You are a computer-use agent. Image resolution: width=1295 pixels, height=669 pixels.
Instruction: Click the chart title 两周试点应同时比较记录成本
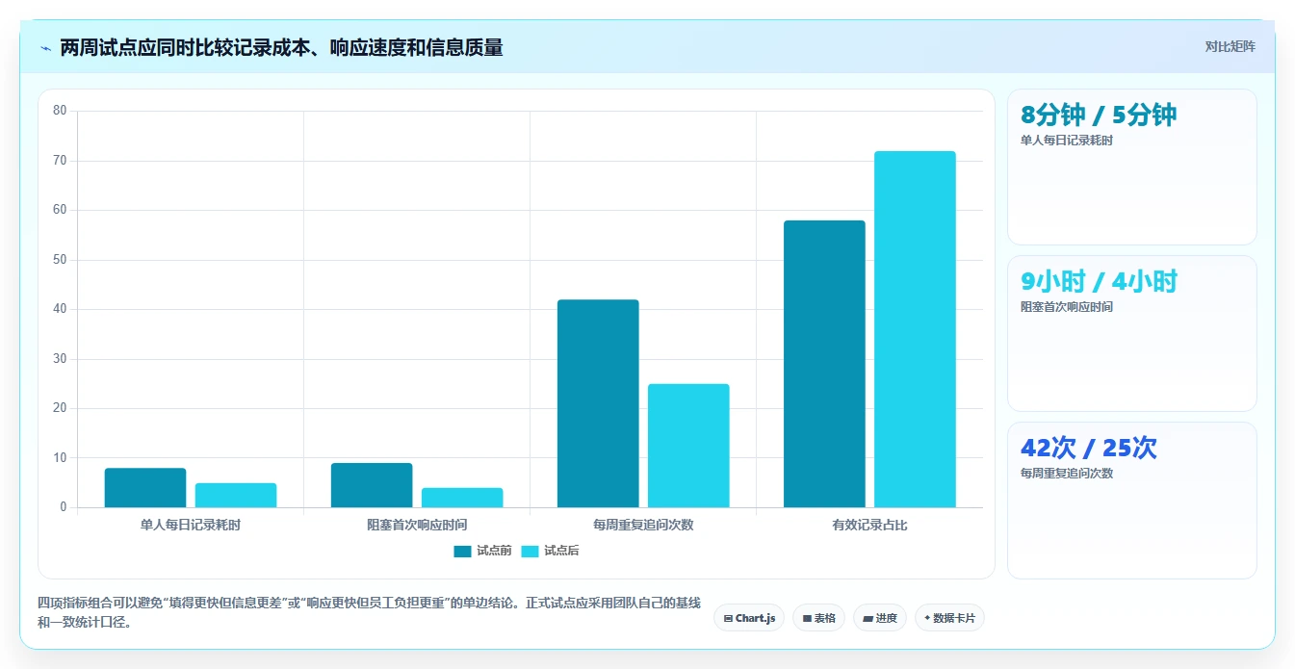(x=281, y=47)
